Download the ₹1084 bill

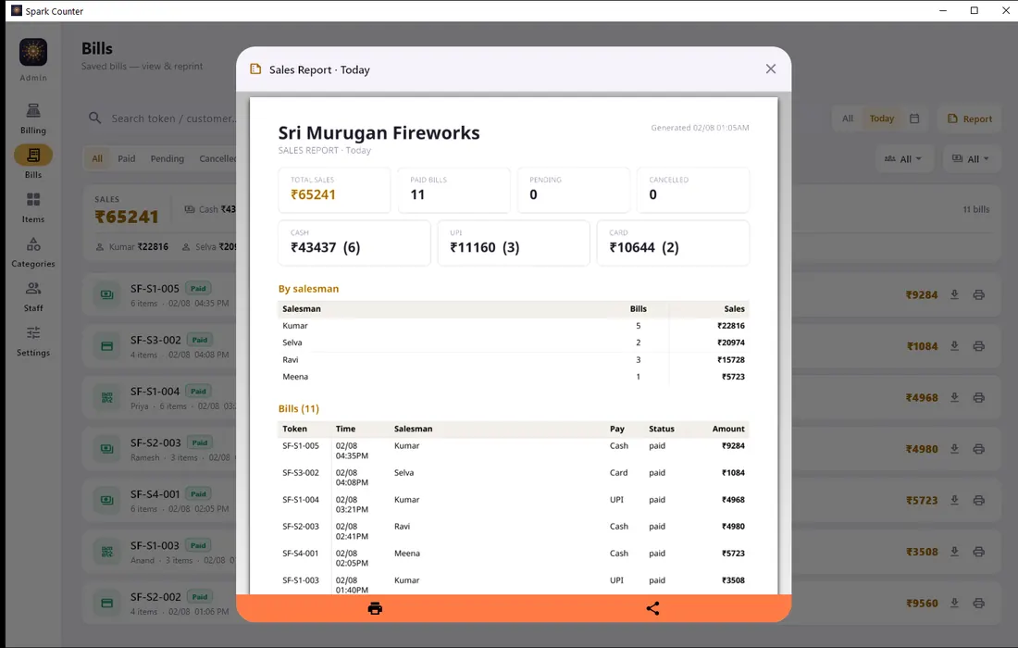point(954,346)
